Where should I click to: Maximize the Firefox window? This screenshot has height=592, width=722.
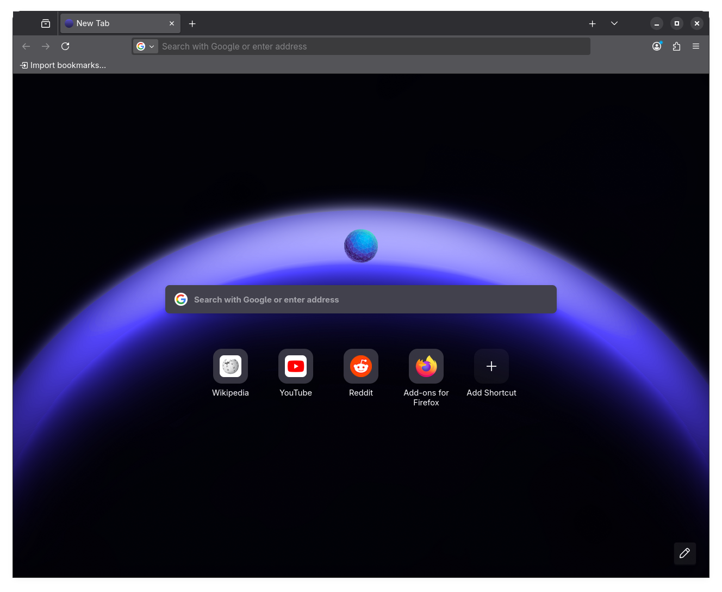[x=677, y=23]
